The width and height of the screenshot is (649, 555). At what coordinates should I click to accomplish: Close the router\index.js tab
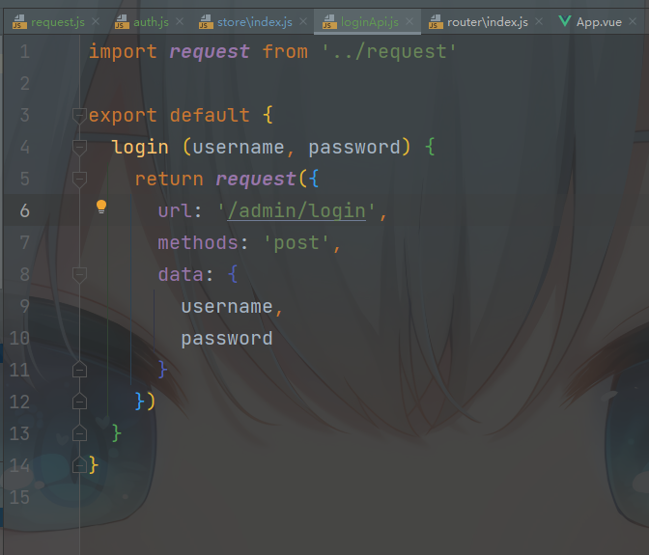[x=539, y=21]
